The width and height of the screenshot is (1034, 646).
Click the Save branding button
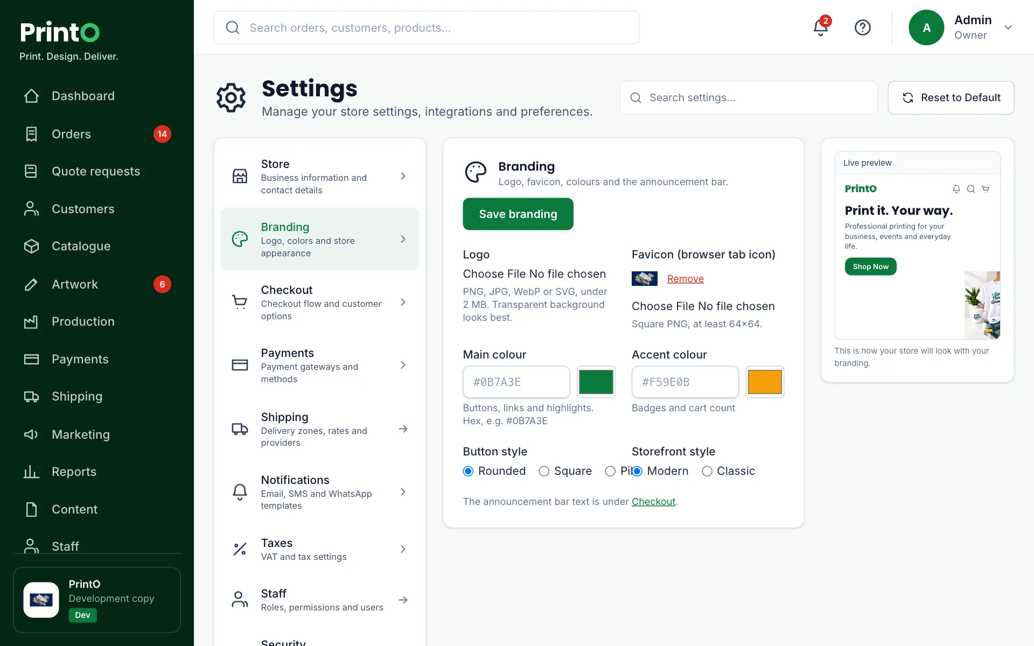point(518,214)
